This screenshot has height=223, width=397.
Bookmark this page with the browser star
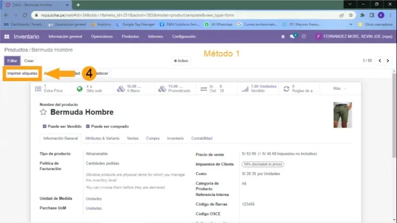[350, 15]
